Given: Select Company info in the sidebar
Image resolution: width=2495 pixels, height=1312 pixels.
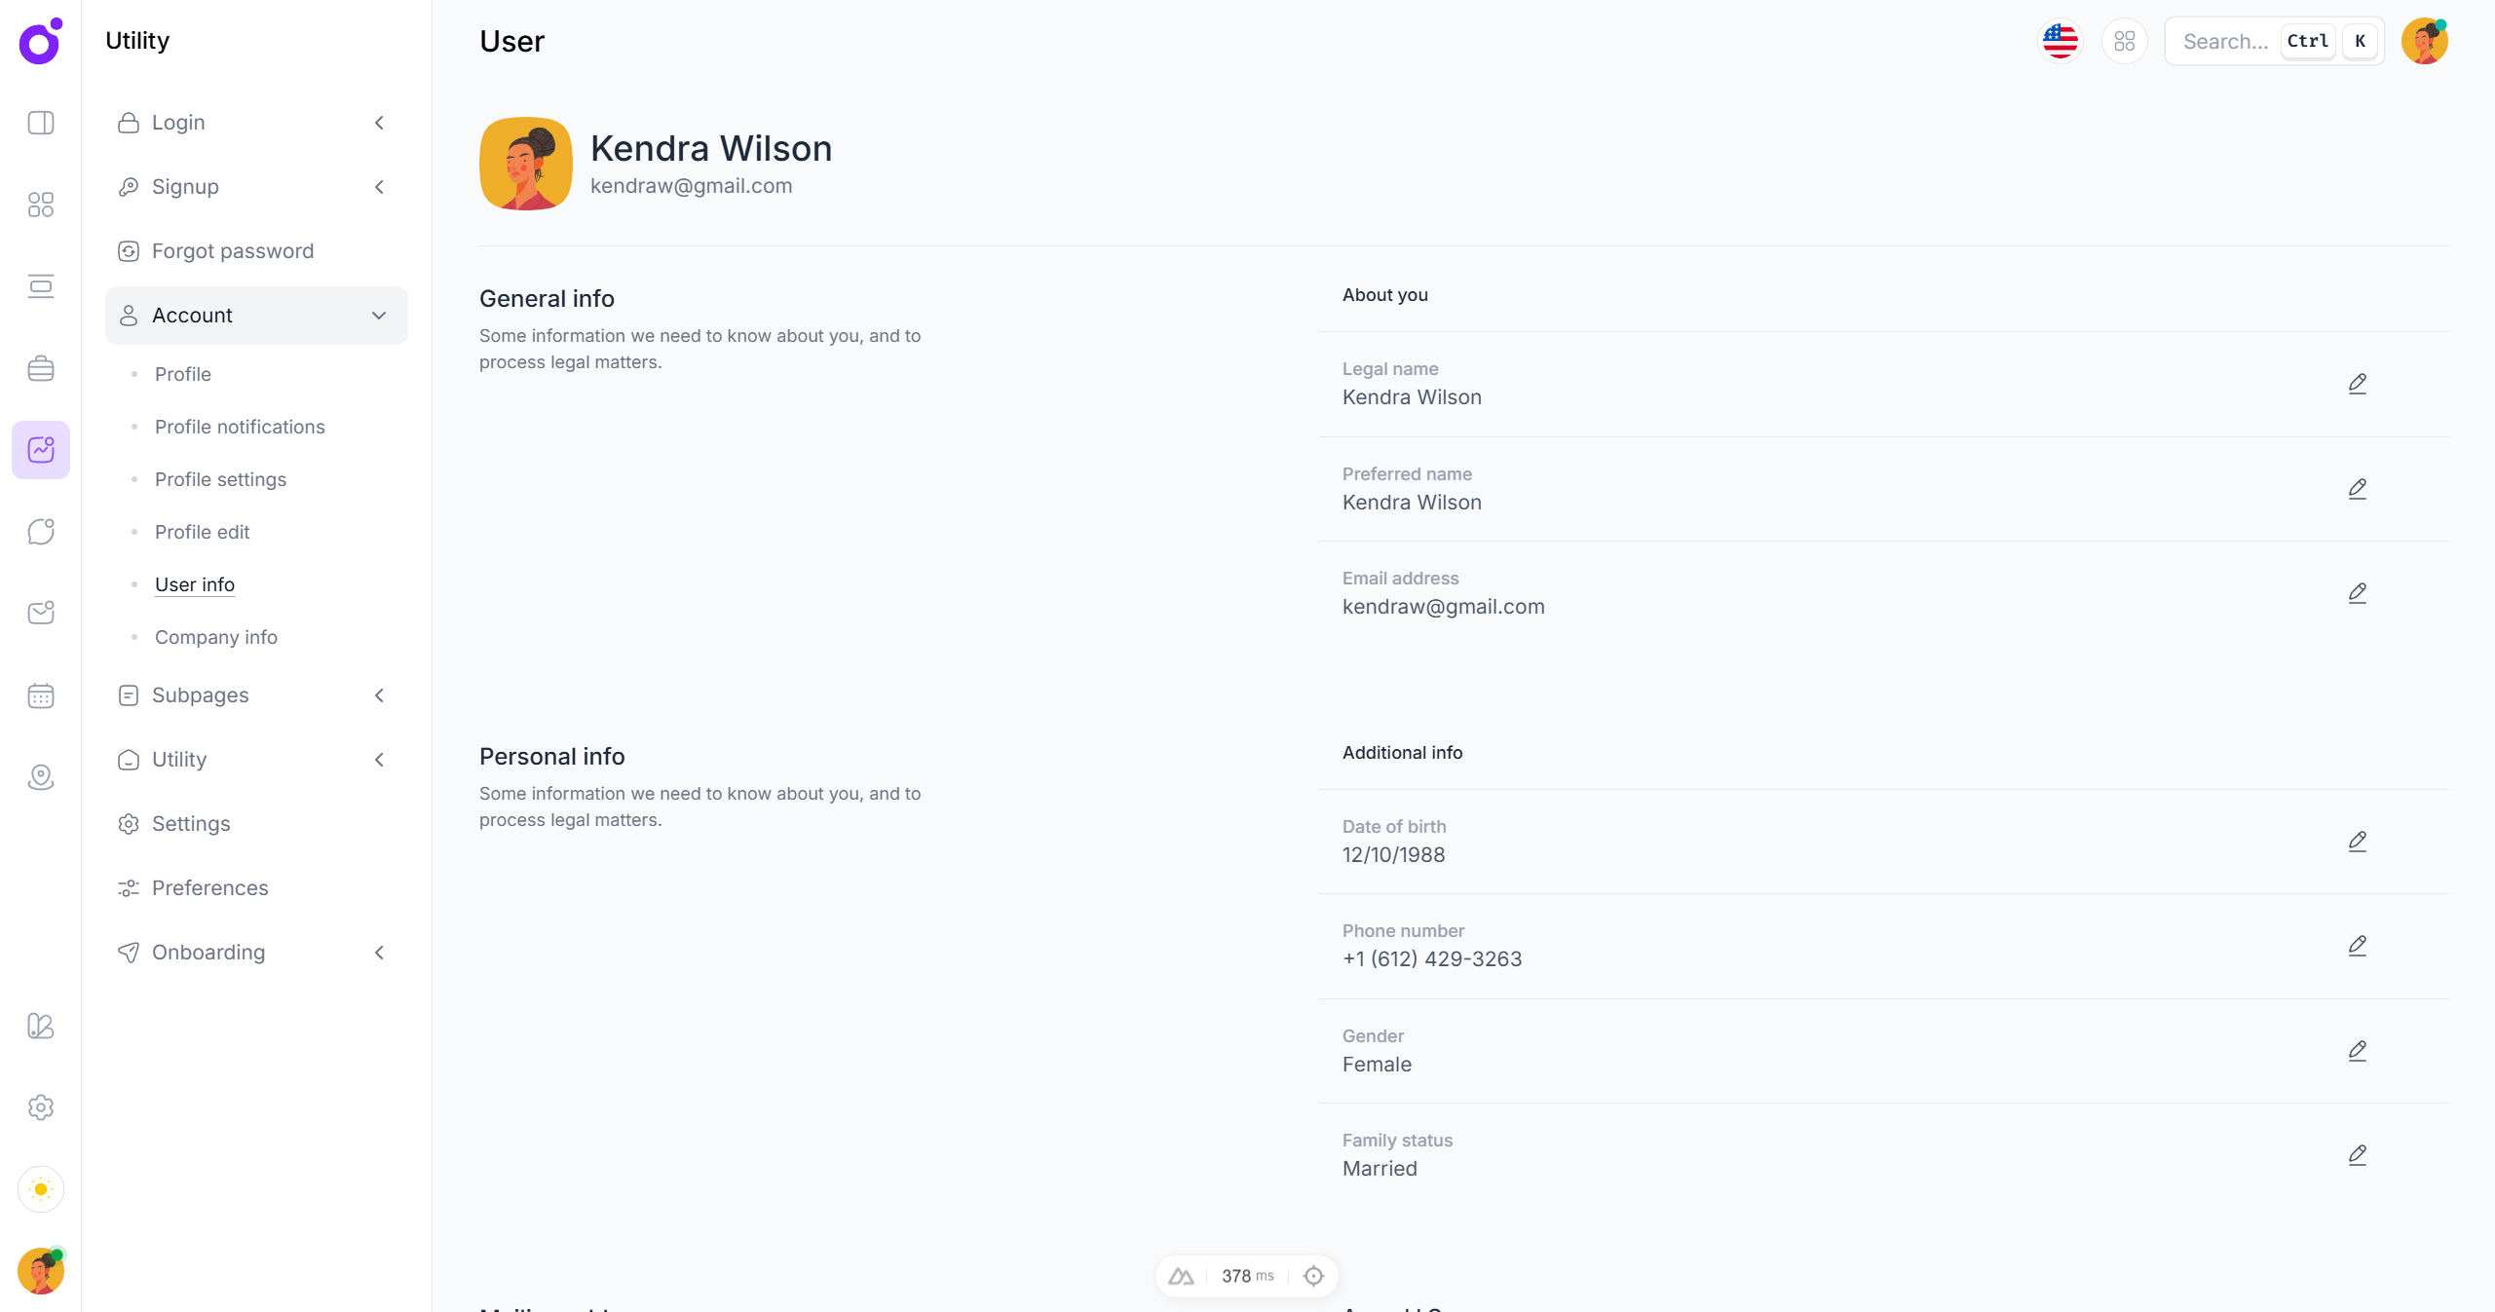Looking at the screenshot, I should [216, 637].
